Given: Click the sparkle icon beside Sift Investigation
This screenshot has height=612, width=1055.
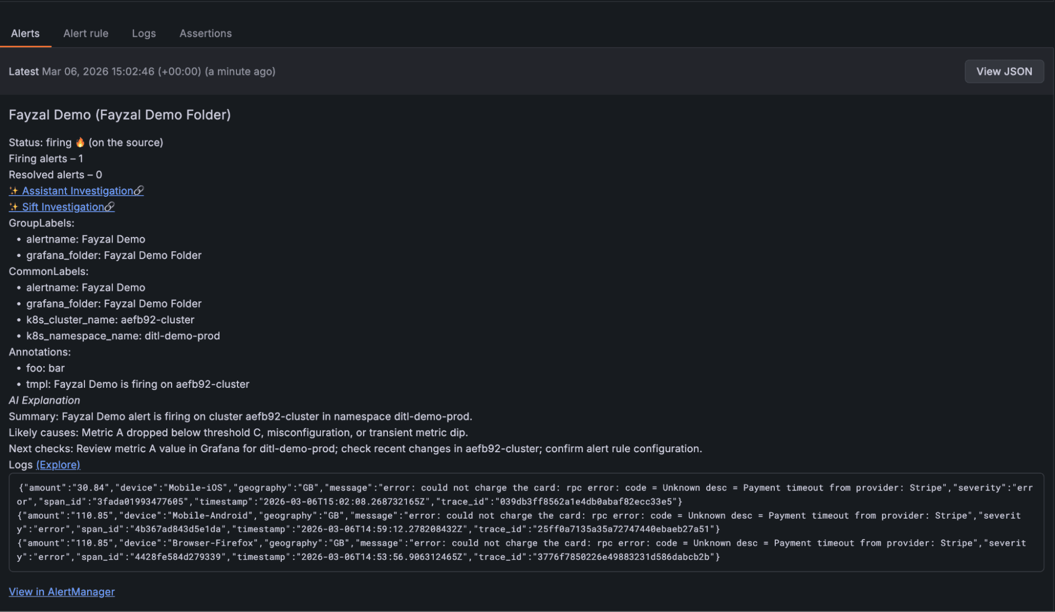Looking at the screenshot, I should coord(13,207).
